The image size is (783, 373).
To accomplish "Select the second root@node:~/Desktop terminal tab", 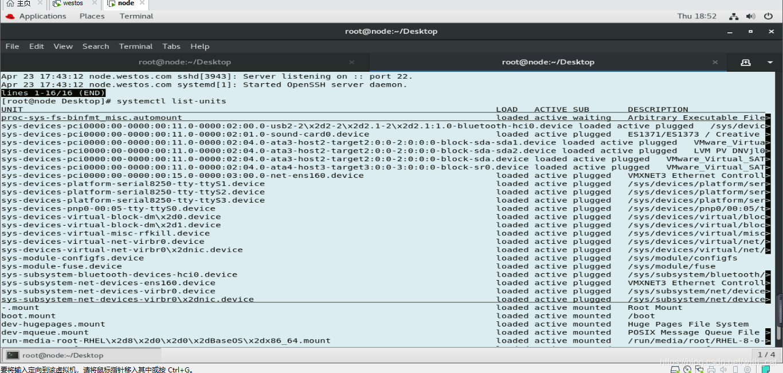I will [548, 62].
